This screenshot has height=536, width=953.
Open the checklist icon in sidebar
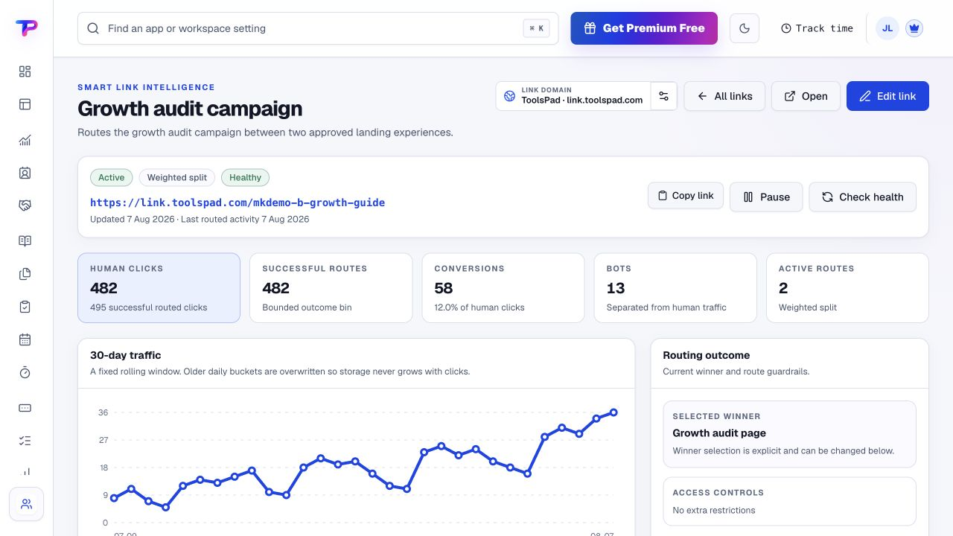pyautogui.click(x=25, y=441)
